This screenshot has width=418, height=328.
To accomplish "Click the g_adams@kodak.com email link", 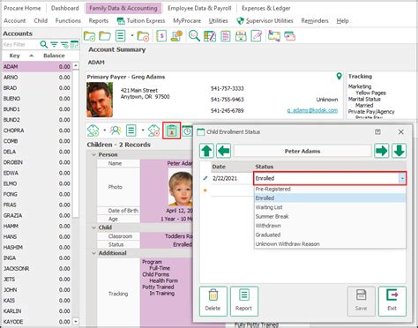I will point(312,110).
